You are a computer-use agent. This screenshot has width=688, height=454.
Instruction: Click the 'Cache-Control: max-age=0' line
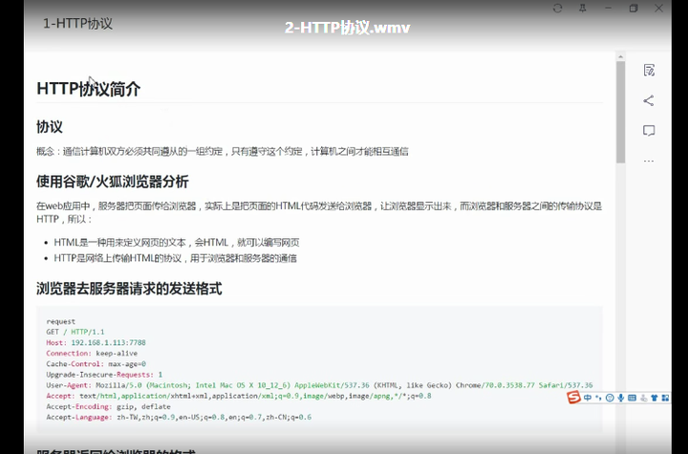pos(96,364)
